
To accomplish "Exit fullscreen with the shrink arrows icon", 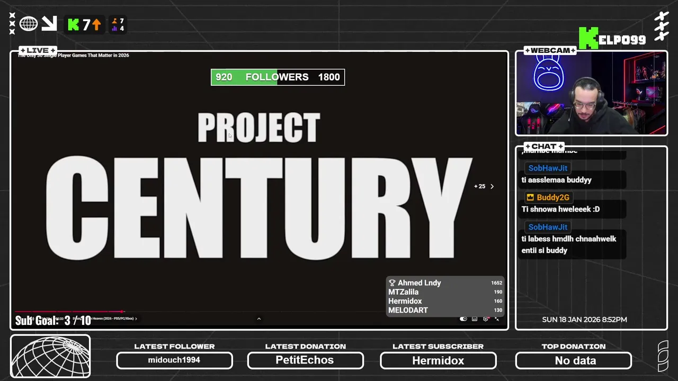I will (x=497, y=319).
